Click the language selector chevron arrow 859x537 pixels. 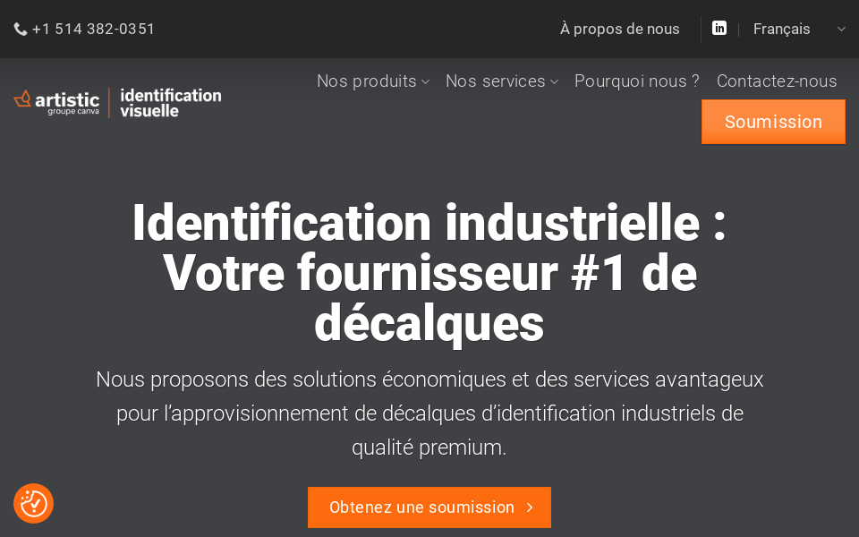841,30
